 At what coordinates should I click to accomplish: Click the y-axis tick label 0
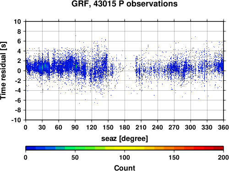pyautogui.click(x=19, y=71)
